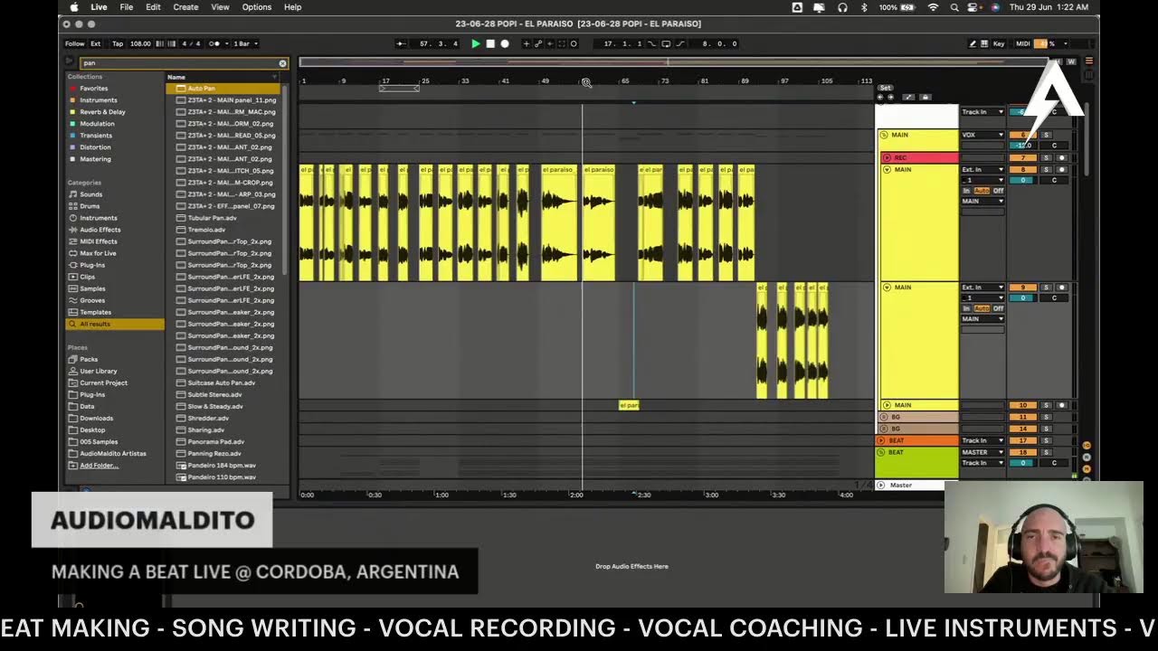The height and width of the screenshot is (651, 1158).
Task: Select Pandeiro 184 bpm.wav sample
Action: click(221, 466)
